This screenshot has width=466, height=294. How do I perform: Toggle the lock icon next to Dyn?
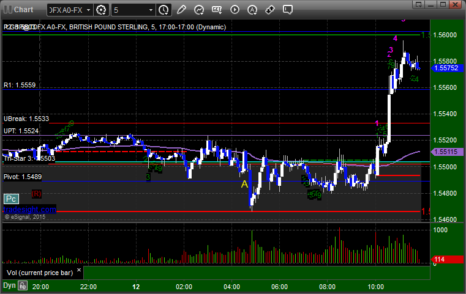tap(23, 286)
